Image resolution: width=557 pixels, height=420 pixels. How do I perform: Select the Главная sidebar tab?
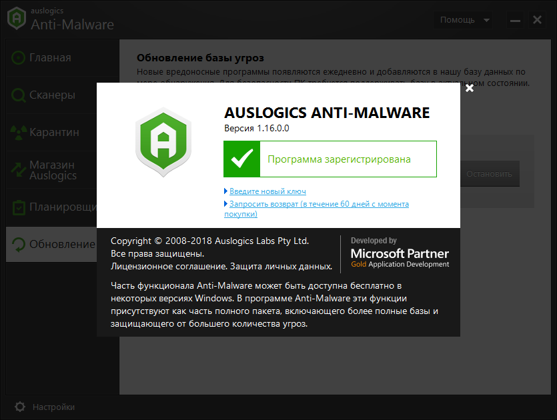click(x=62, y=57)
